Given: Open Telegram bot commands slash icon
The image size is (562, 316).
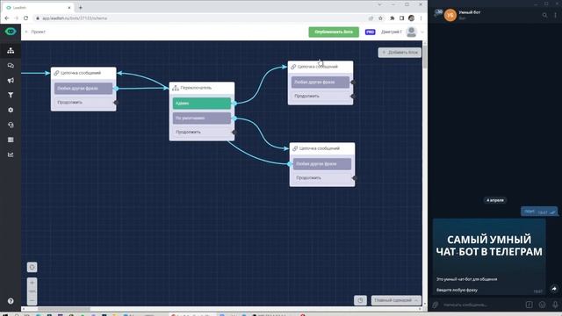Looking at the screenshot, I should pyautogui.click(x=529, y=305).
